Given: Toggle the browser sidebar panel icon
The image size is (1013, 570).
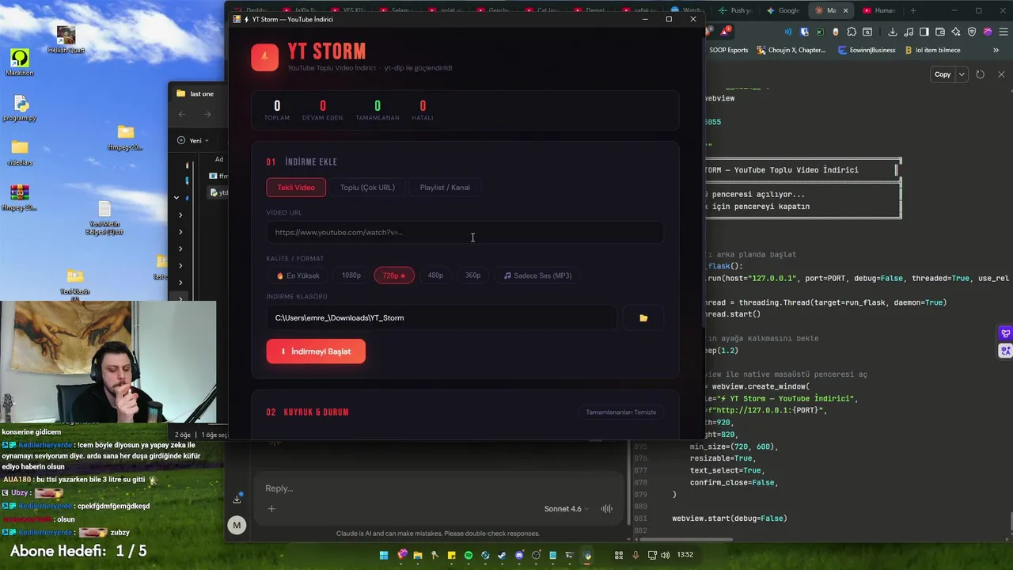Looking at the screenshot, I should click(x=924, y=32).
